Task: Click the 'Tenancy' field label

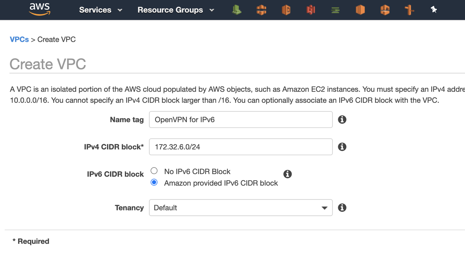Action: 129,208
